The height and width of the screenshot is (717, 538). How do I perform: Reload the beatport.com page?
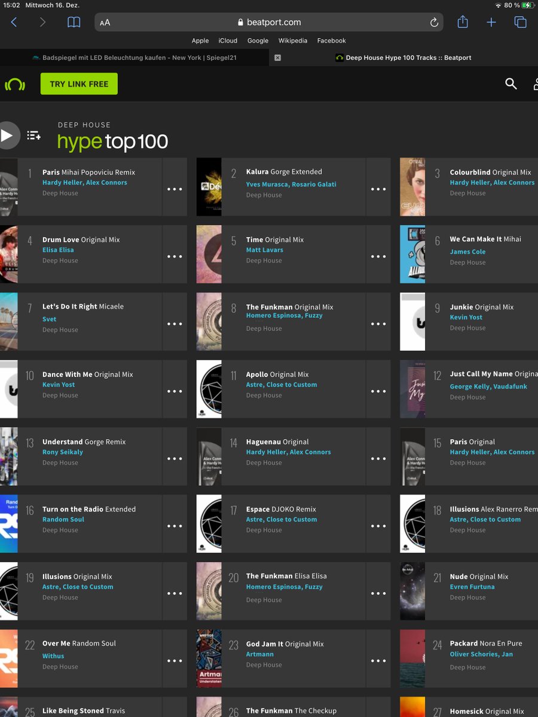(x=434, y=22)
